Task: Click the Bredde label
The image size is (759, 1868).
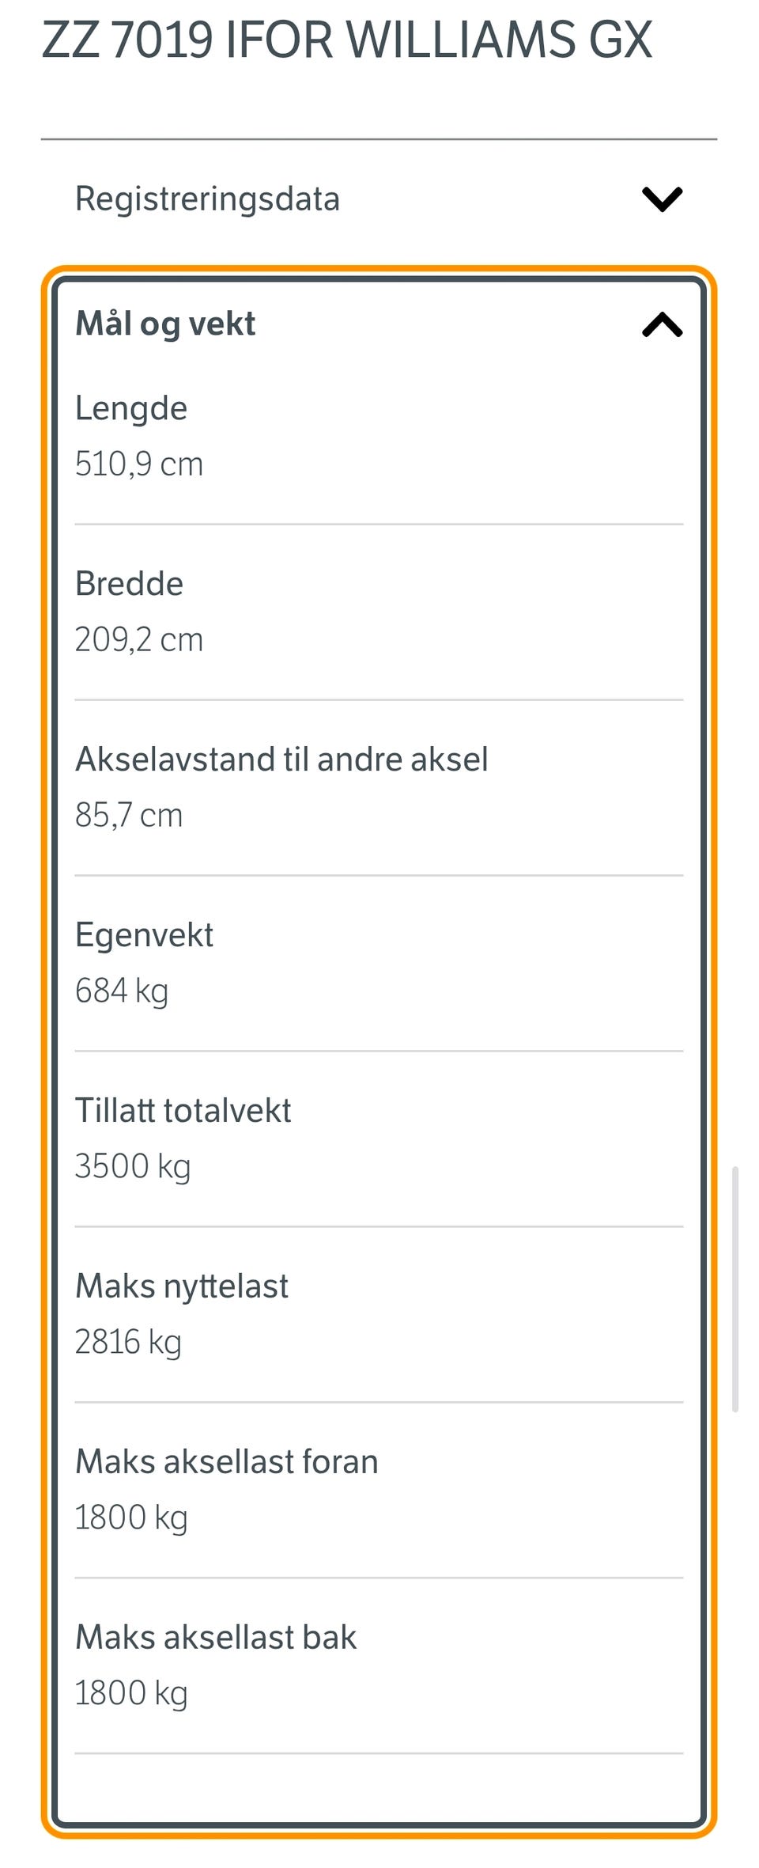Action: pyautogui.click(x=129, y=584)
